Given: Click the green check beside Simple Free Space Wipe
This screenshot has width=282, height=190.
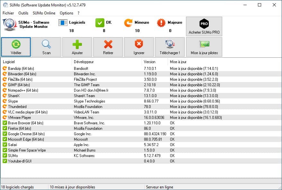Looking at the screenshot, I should click(5, 150).
